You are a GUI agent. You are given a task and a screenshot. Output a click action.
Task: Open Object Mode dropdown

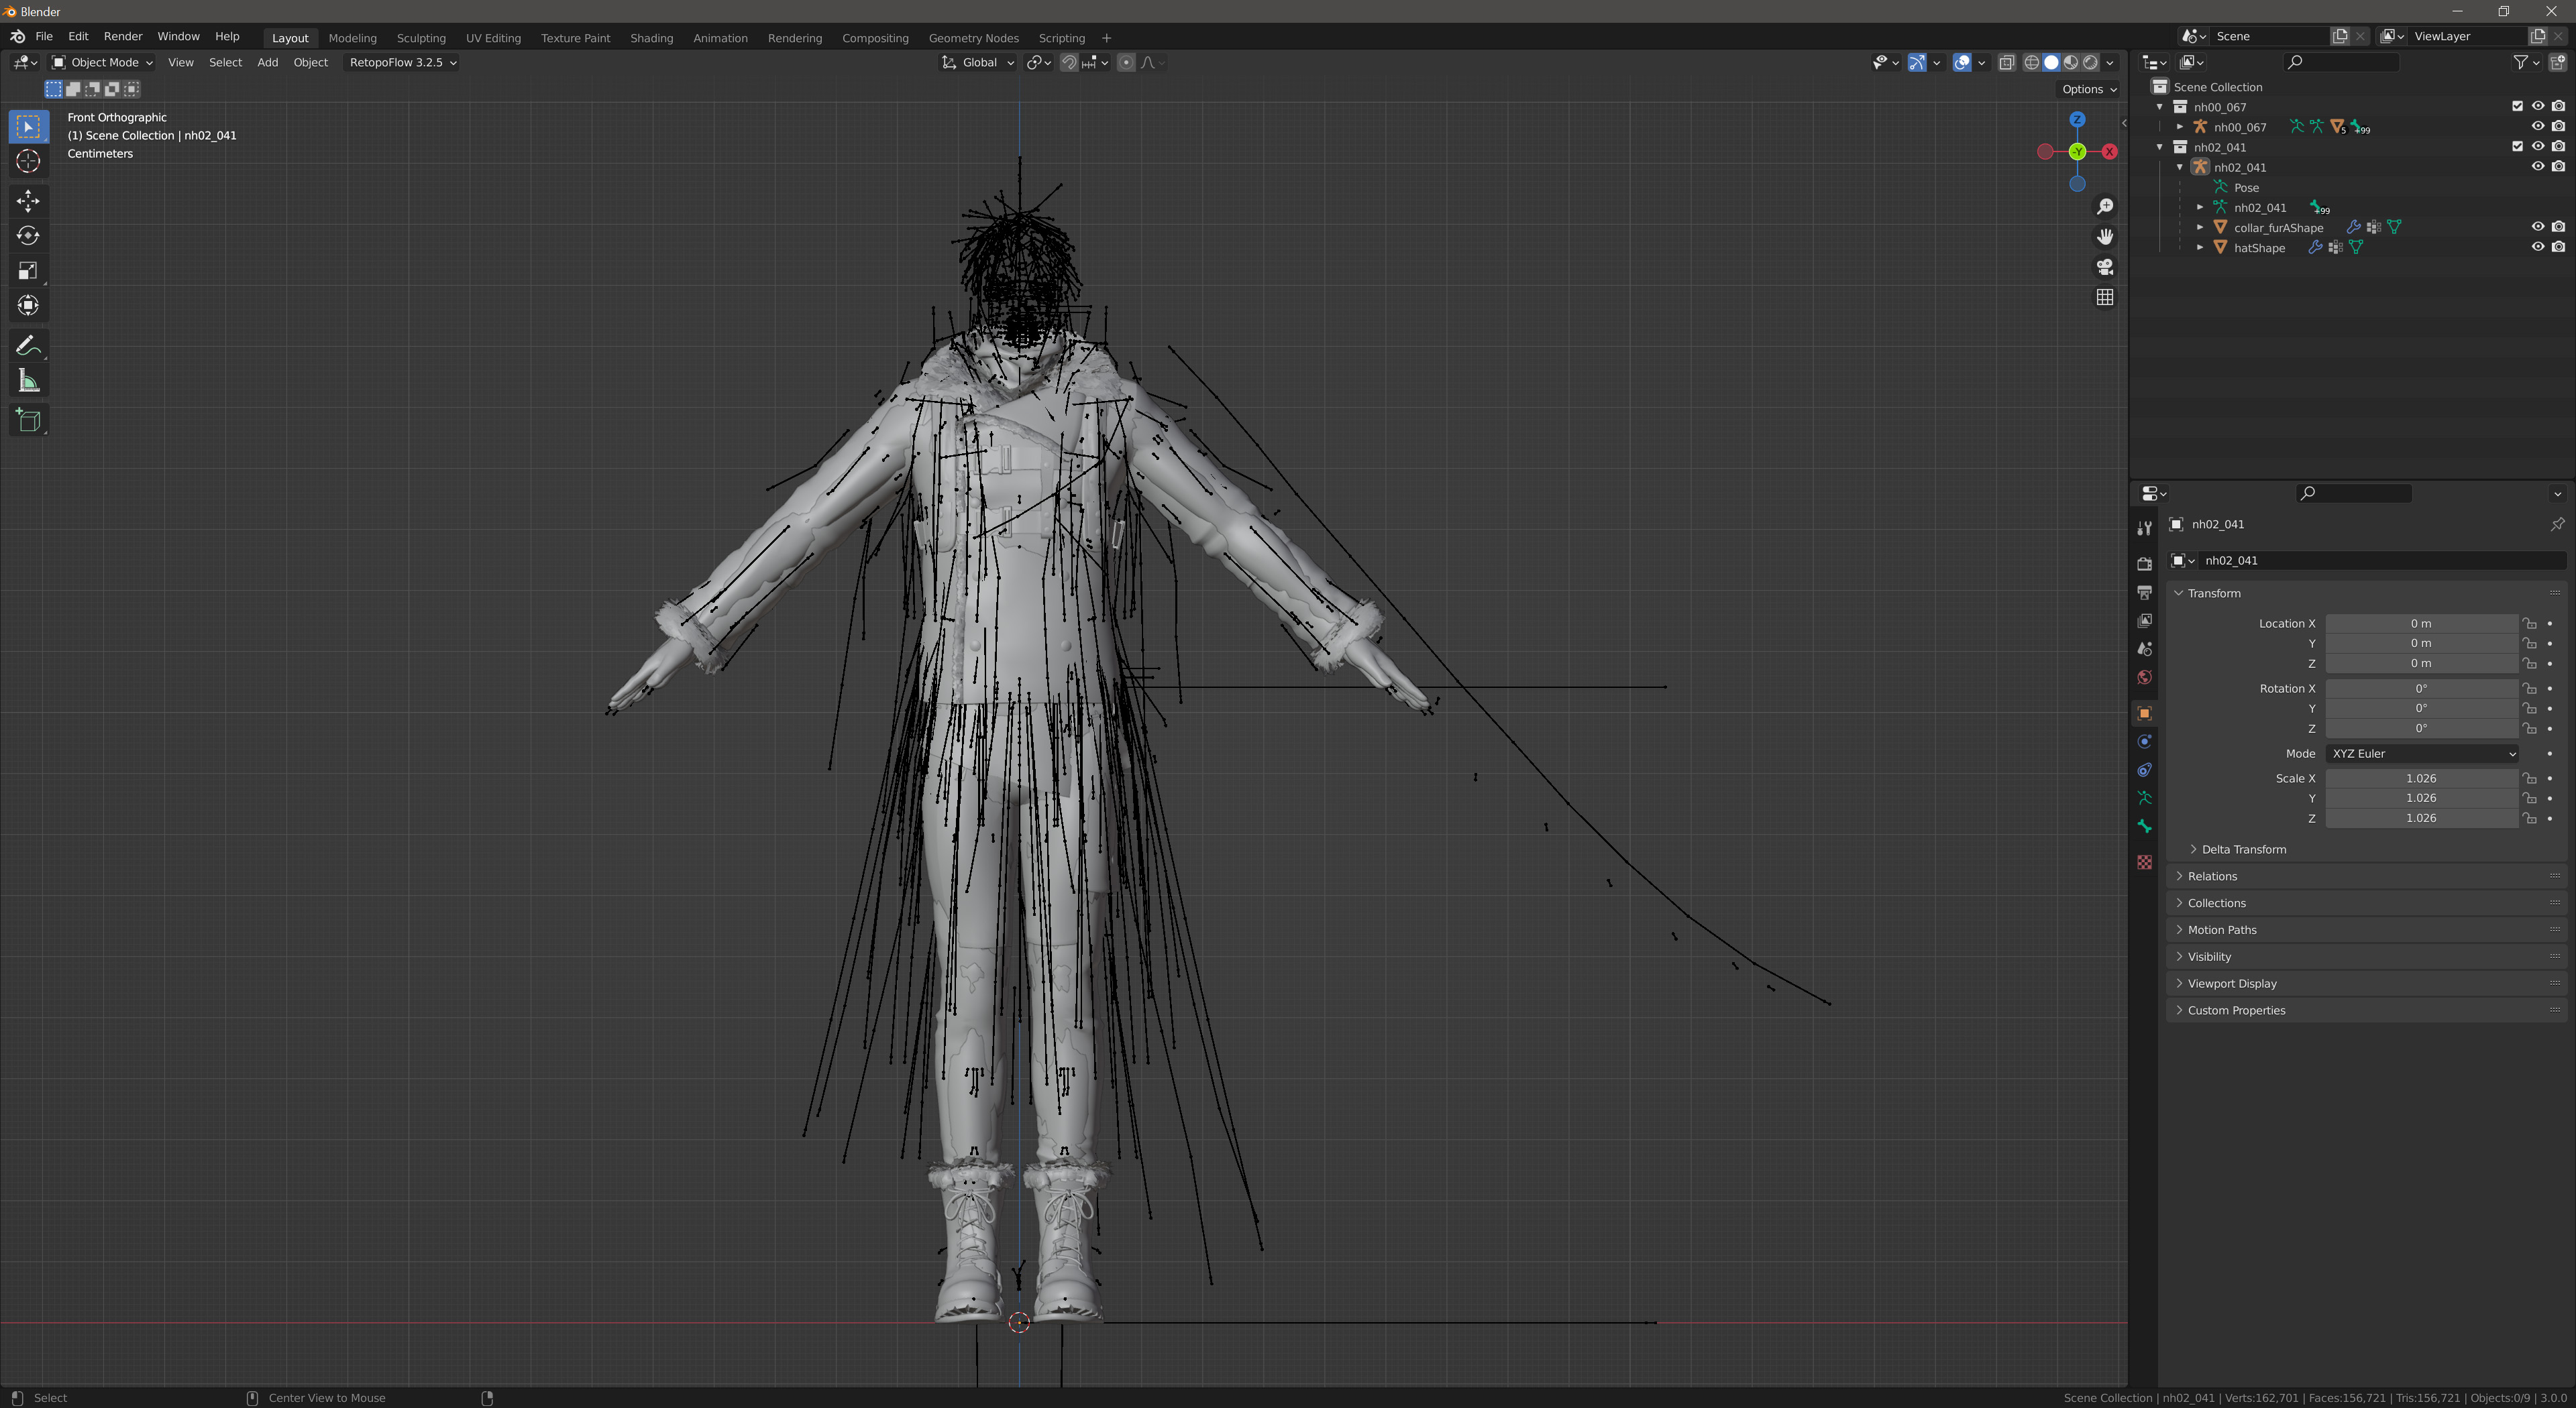[102, 62]
